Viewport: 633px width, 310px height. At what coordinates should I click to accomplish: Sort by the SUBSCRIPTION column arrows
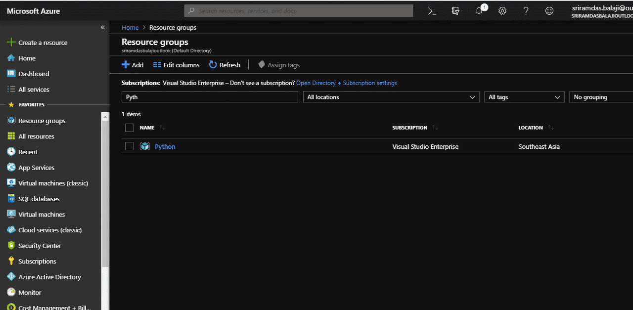click(x=435, y=128)
